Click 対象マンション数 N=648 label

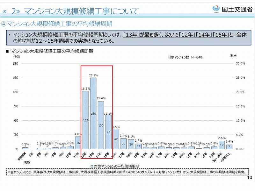(x=185, y=57)
